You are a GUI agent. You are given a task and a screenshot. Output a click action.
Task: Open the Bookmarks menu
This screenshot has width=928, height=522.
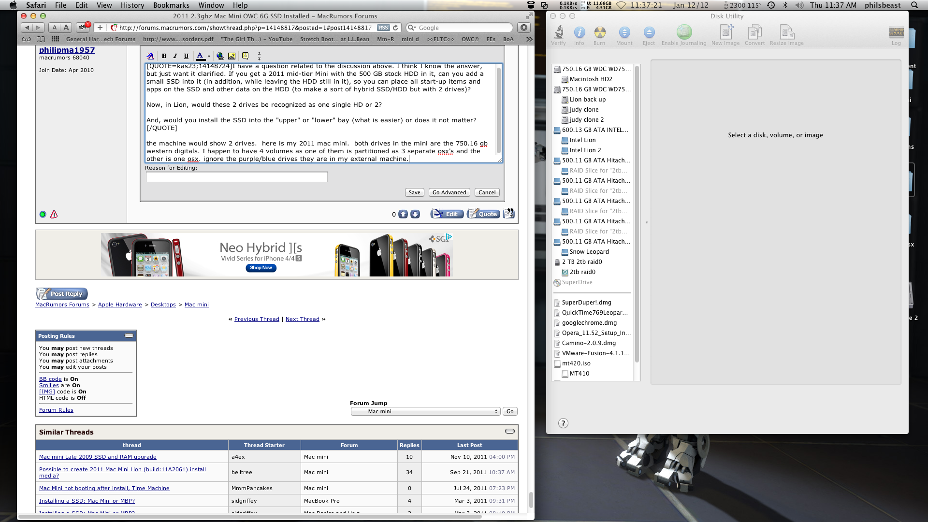[171, 5]
